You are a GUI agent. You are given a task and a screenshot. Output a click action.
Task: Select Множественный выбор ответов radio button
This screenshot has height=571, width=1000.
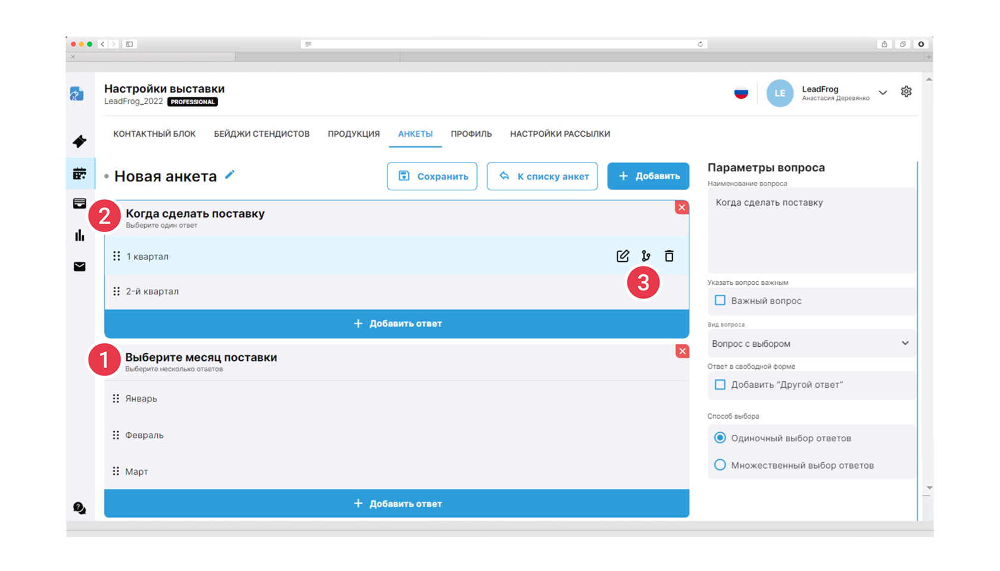[x=720, y=465]
